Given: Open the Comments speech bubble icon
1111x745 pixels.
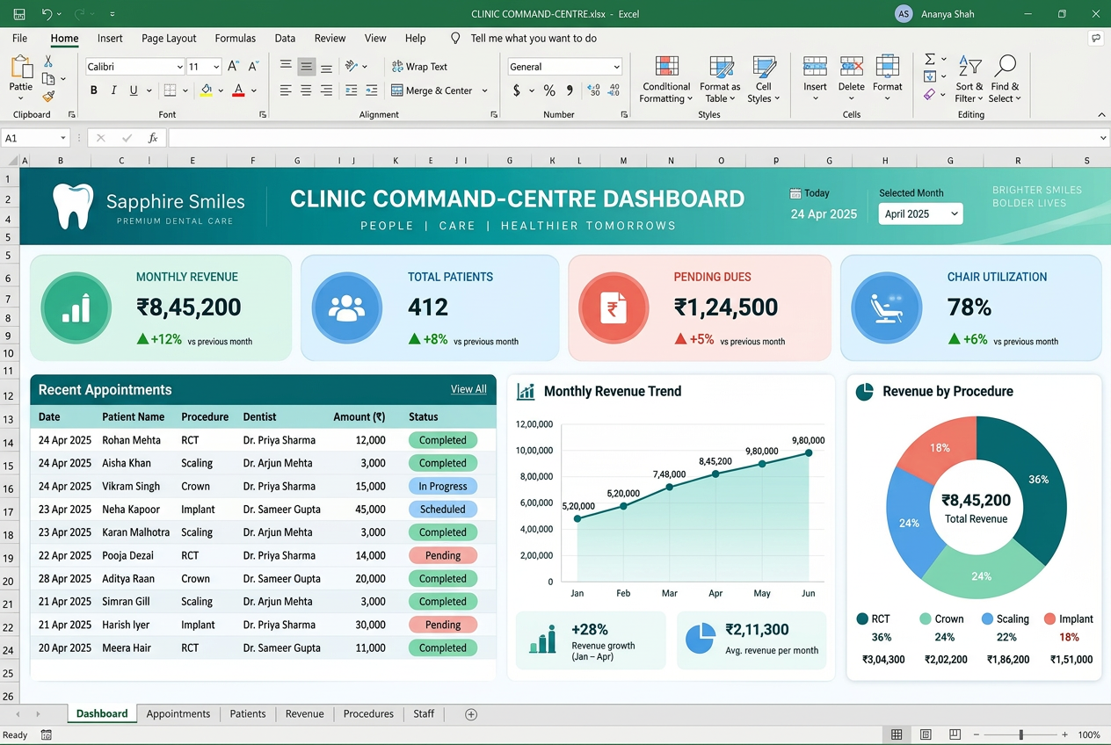Looking at the screenshot, I should point(1095,39).
